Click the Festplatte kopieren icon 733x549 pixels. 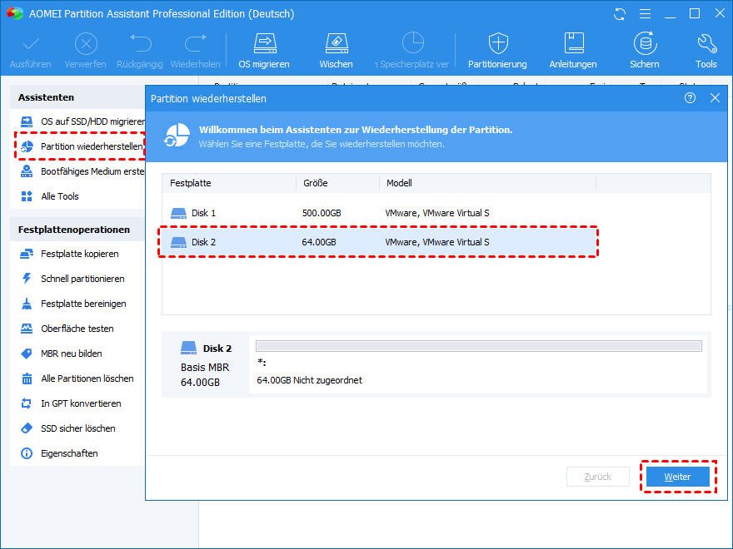(x=27, y=254)
